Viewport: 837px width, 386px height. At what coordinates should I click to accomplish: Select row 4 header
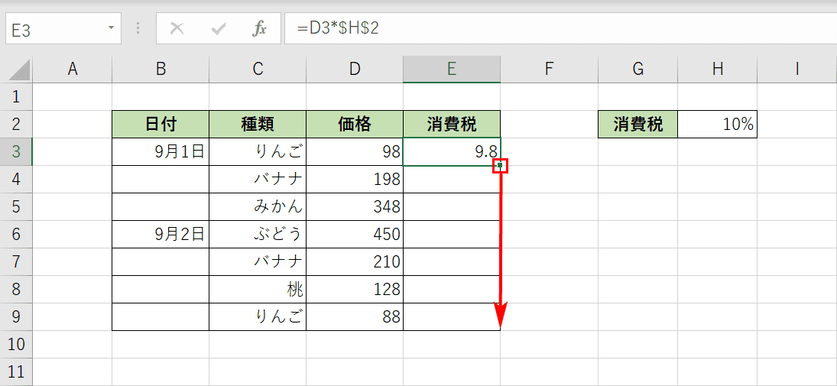coord(16,180)
